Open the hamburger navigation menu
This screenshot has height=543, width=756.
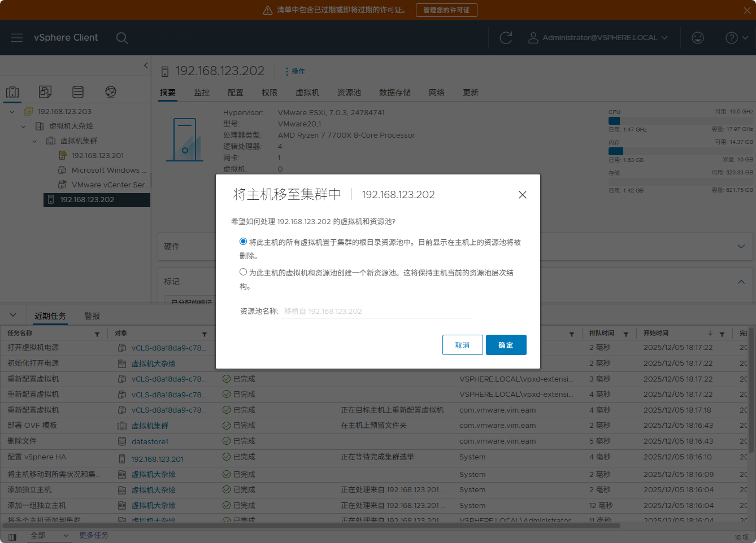point(17,38)
